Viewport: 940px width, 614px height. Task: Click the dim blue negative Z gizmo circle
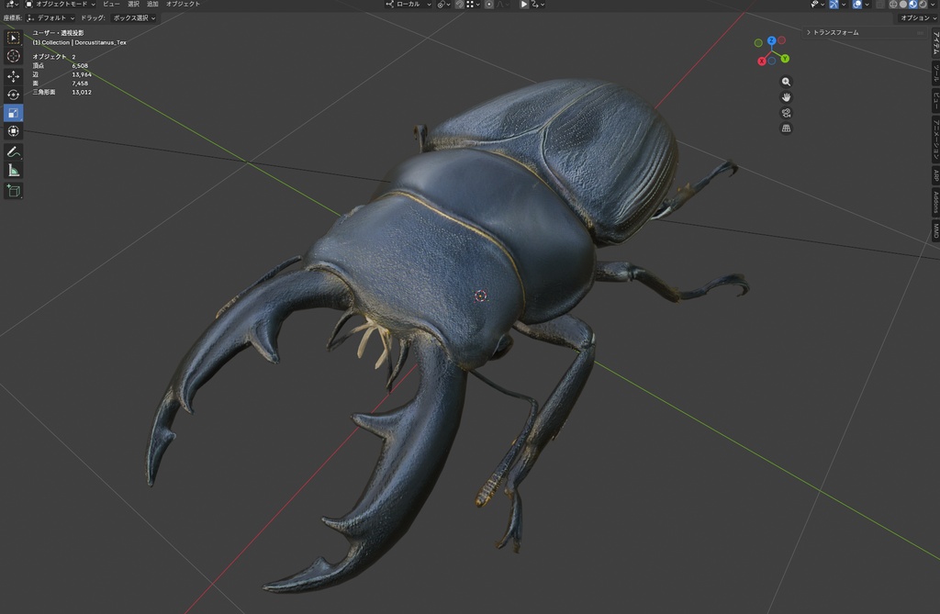click(772, 61)
